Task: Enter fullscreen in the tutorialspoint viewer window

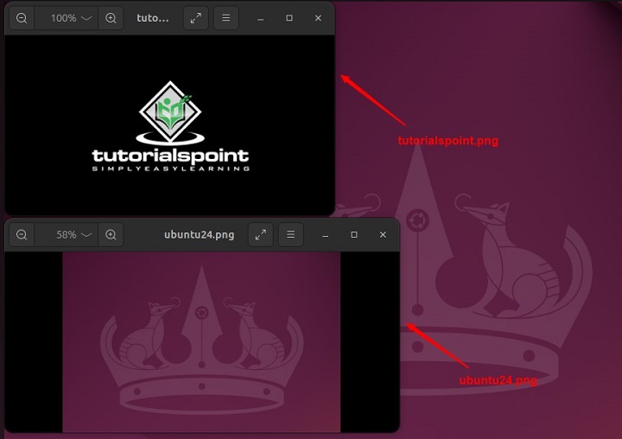Action: pos(195,18)
